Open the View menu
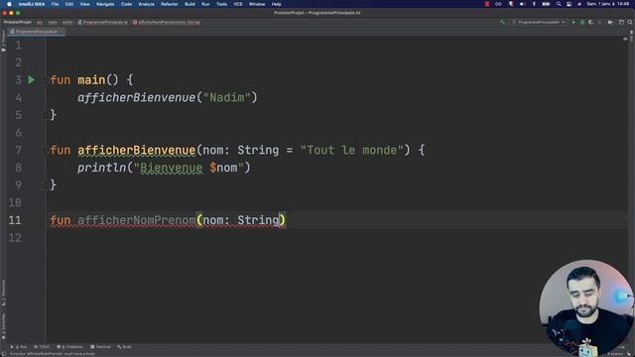 [84, 4]
